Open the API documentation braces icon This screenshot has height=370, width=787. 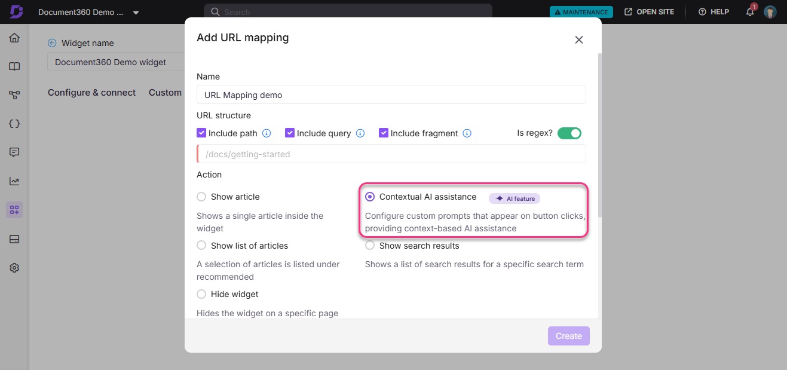pyautogui.click(x=14, y=124)
